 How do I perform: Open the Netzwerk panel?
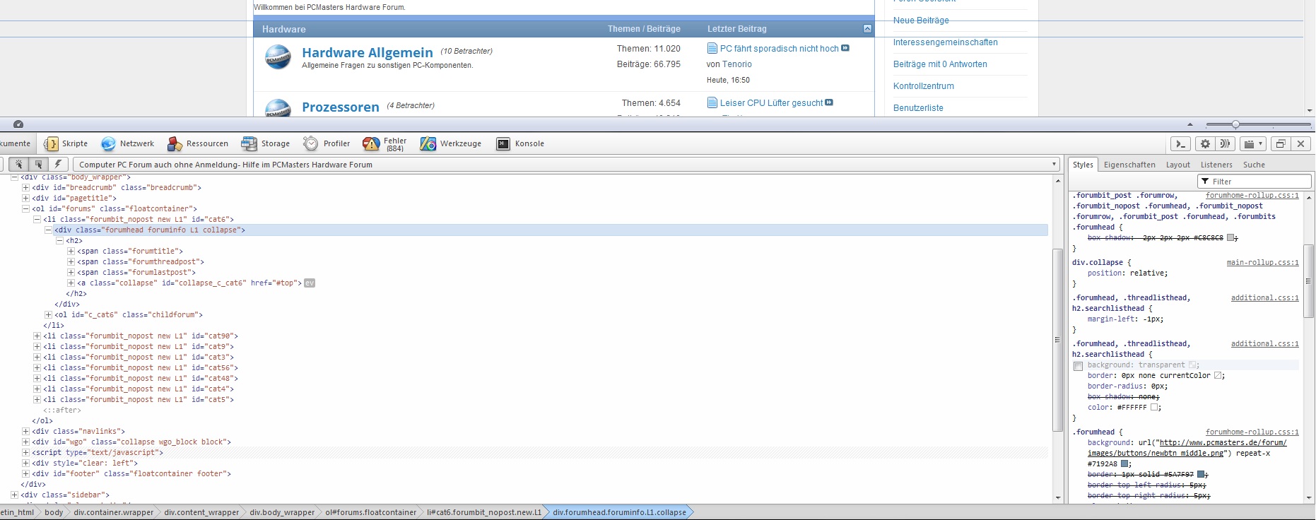click(x=127, y=143)
